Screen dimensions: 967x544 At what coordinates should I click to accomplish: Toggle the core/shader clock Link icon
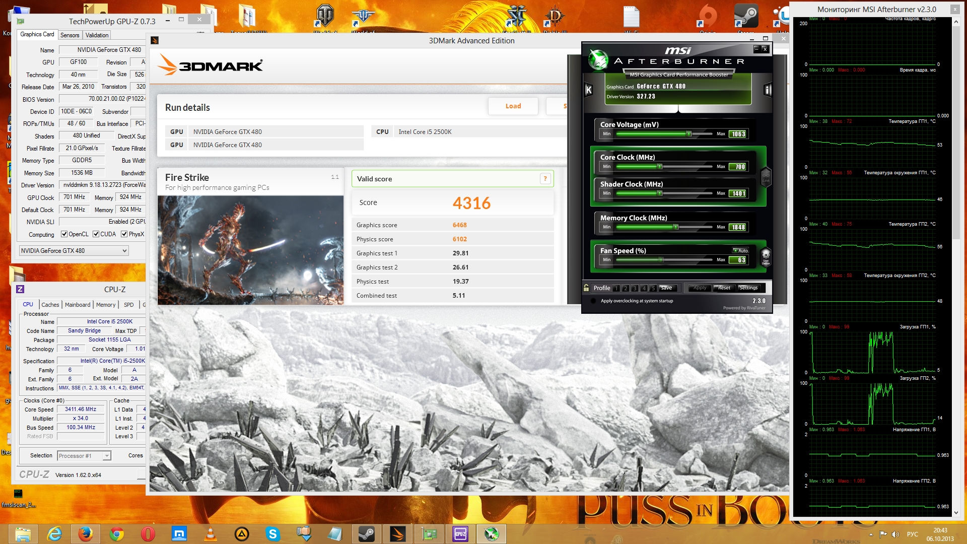click(766, 177)
